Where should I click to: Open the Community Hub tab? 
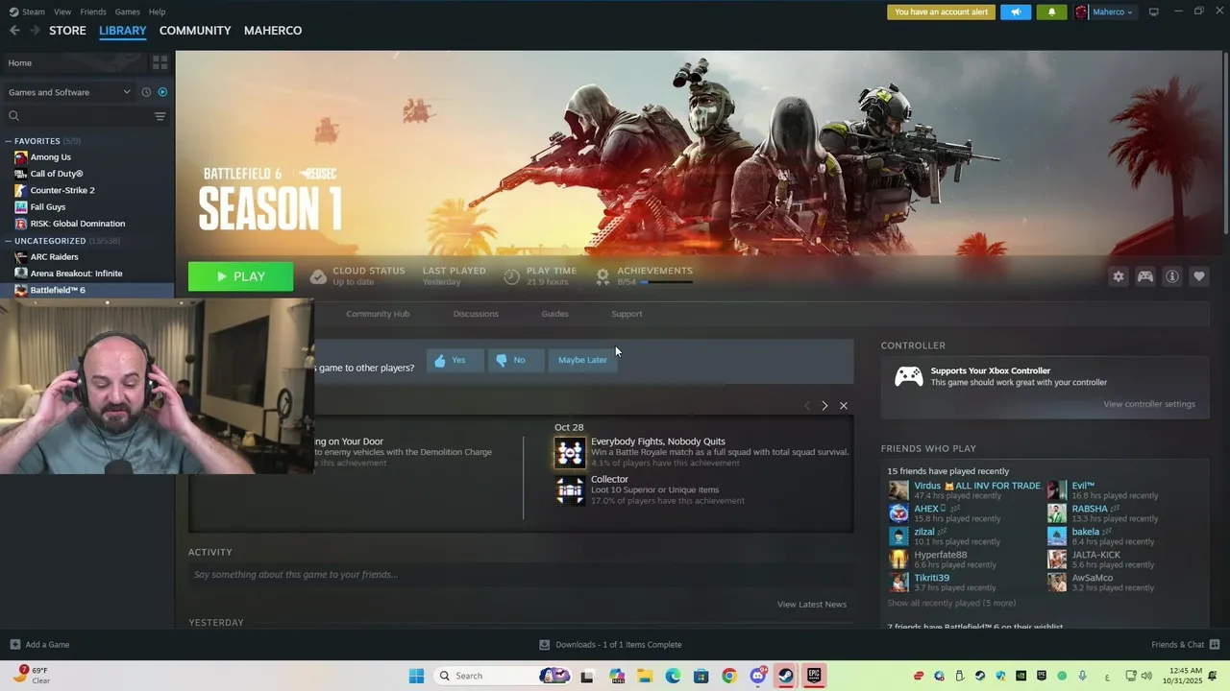[378, 314]
